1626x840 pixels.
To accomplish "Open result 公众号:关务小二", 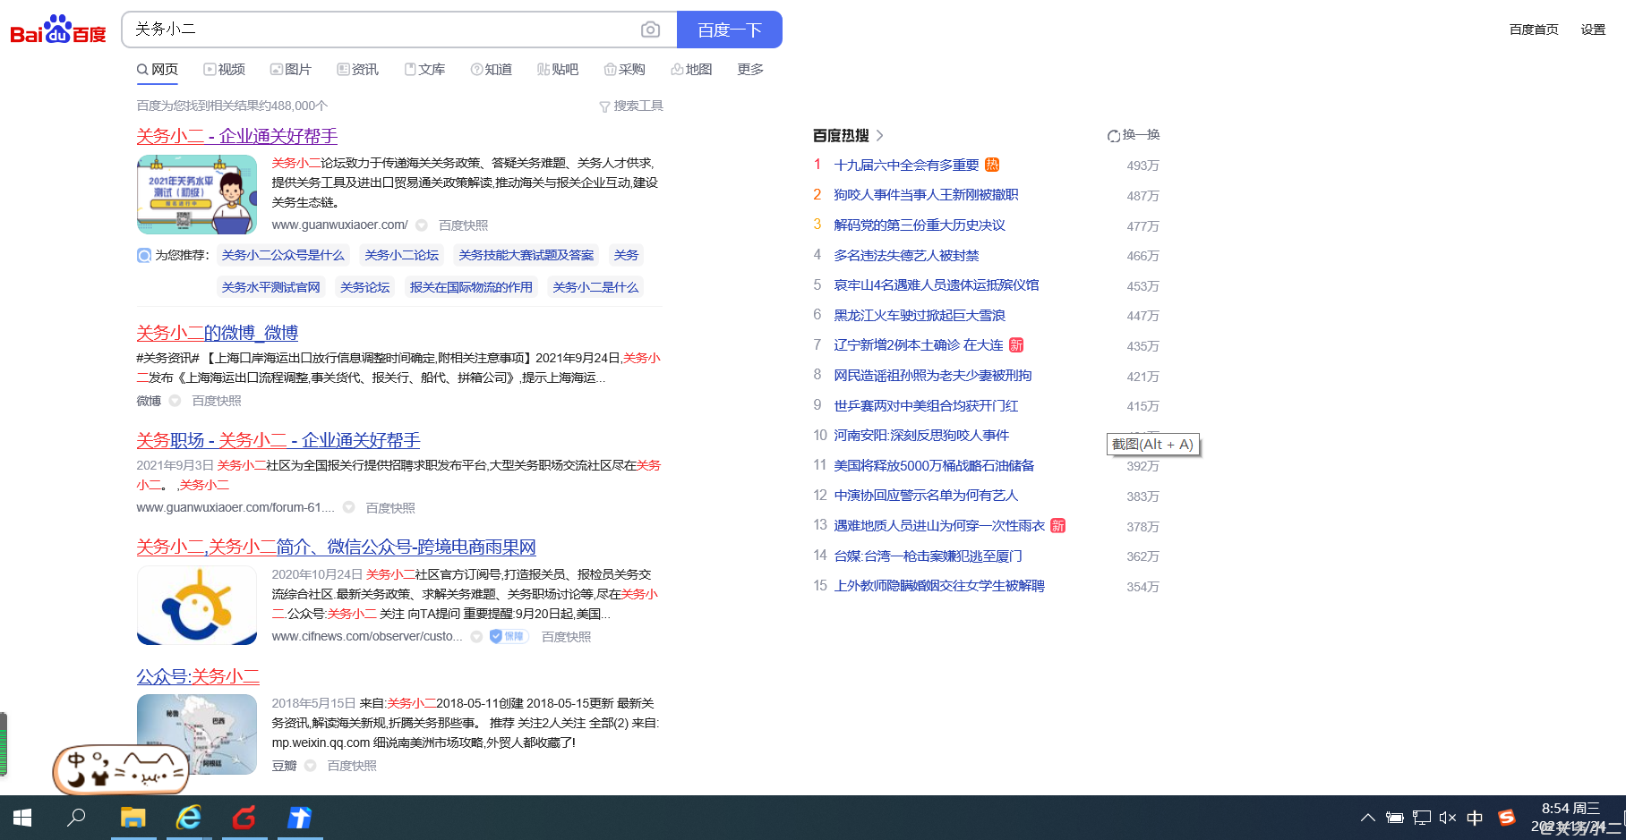I will coord(198,676).
